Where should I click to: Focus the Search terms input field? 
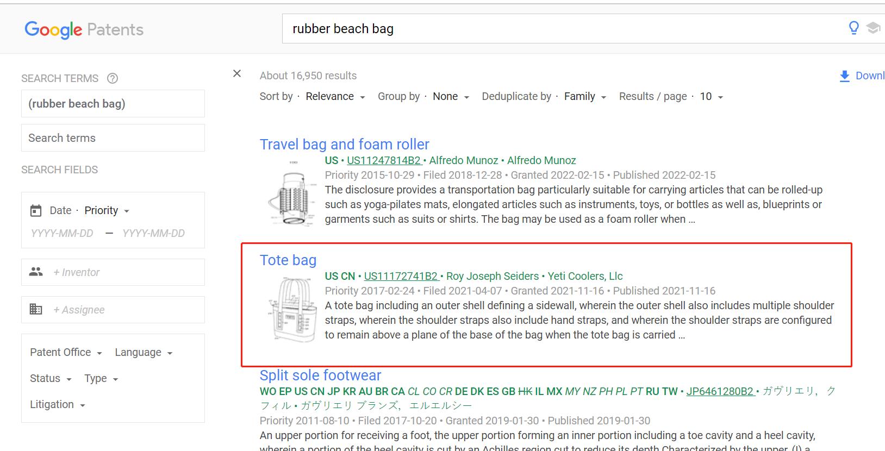[x=113, y=137]
